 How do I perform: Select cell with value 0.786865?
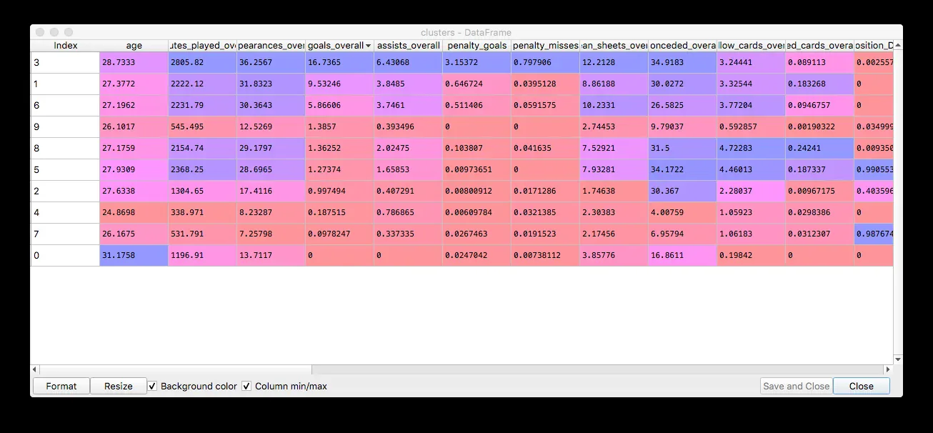[408, 212]
